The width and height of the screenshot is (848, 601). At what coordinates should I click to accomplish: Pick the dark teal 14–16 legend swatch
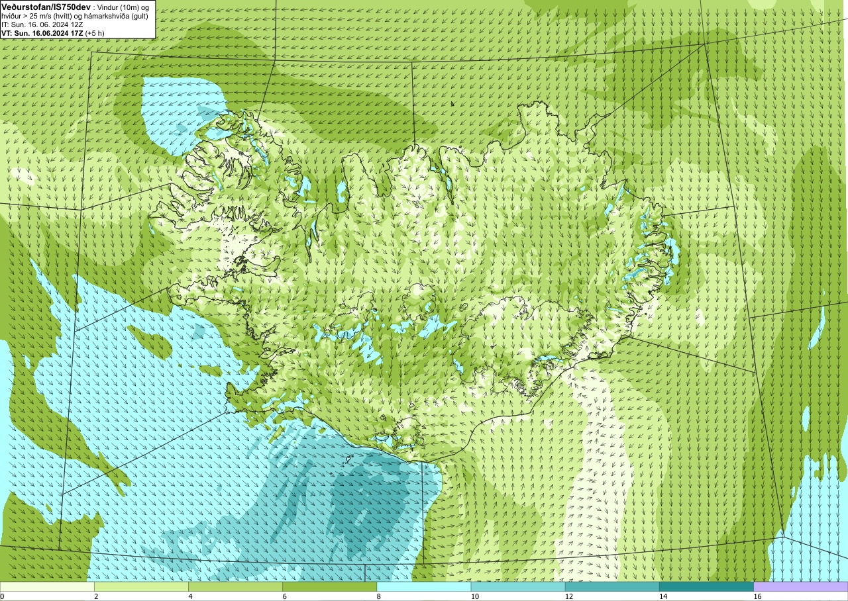pyautogui.click(x=706, y=586)
